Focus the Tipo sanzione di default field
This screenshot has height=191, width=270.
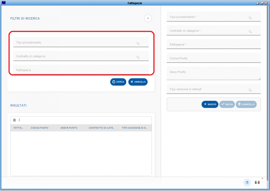point(214,89)
